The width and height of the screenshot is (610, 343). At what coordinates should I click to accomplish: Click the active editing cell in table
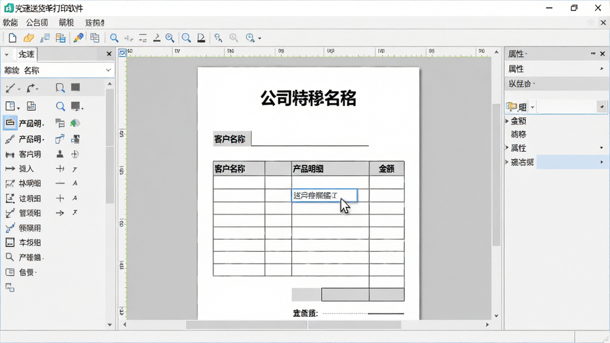coord(324,195)
